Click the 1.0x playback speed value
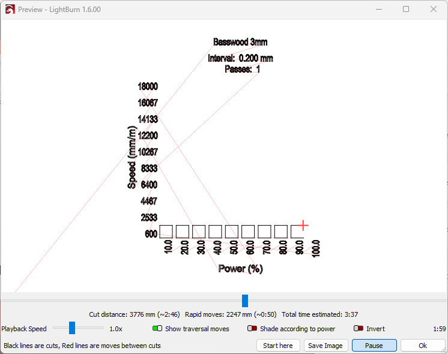Screen dimensions: 448x354 click(x=116, y=329)
